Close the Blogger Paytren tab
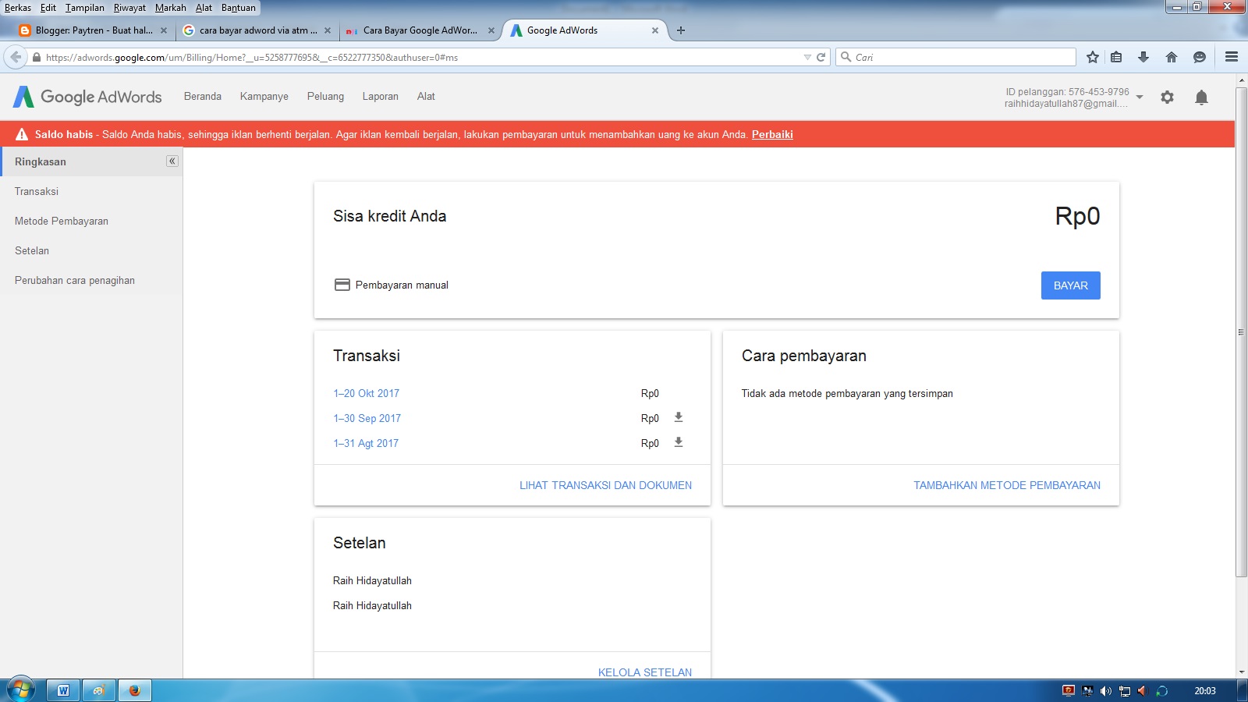1248x702 pixels. pyautogui.click(x=164, y=30)
